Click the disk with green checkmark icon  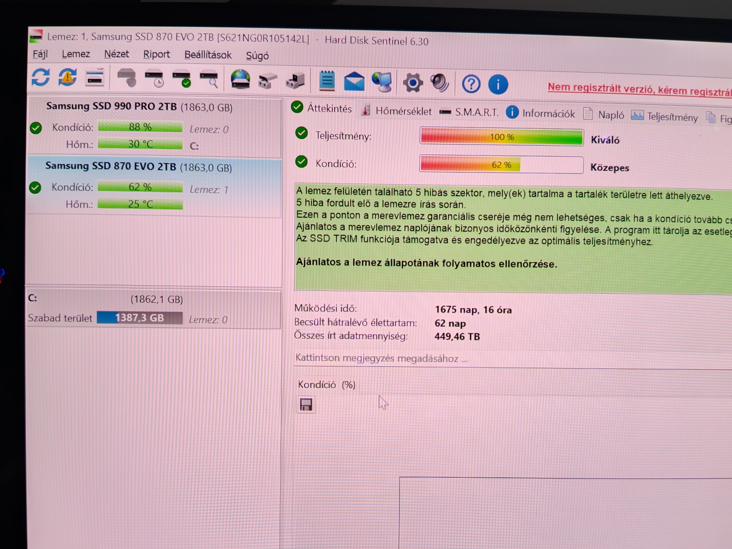pos(182,79)
